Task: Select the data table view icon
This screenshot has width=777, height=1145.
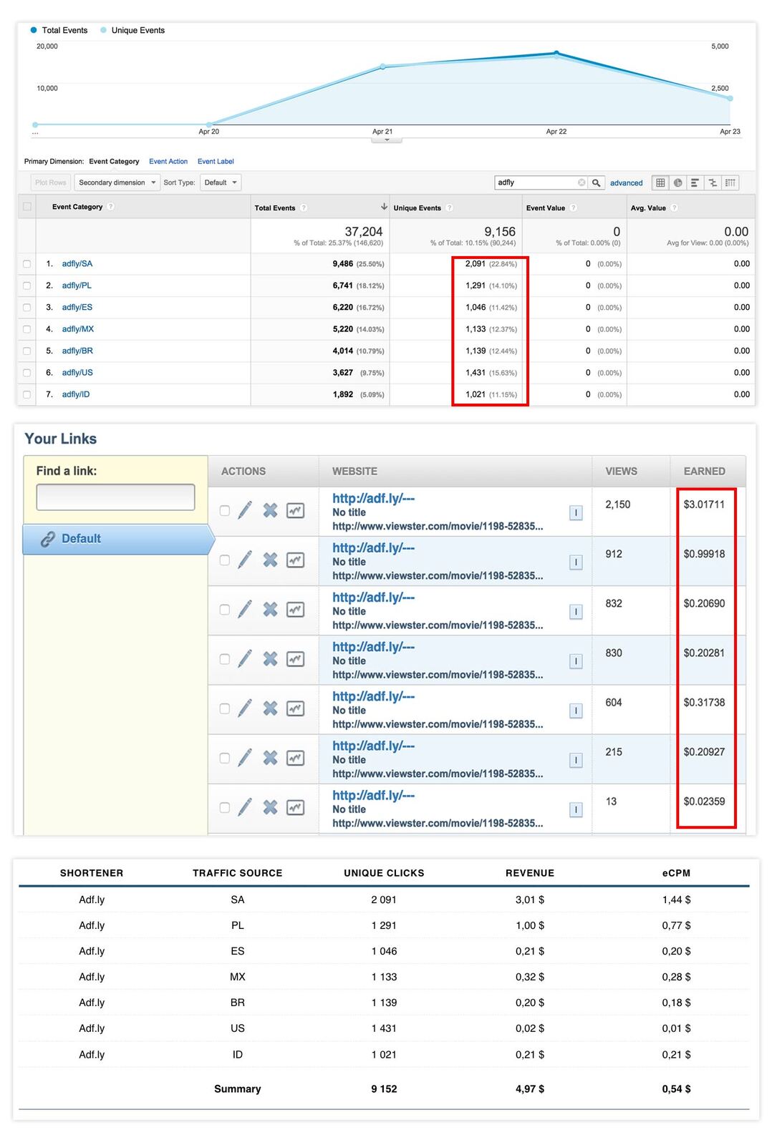Action: pyautogui.click(x=660, y=182)
